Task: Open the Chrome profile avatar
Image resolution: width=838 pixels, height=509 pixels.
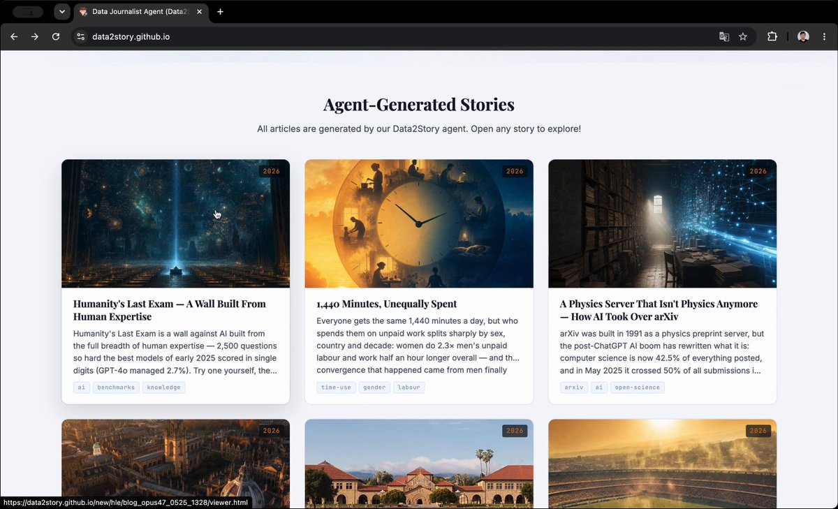Action: (x=804, y=36)
